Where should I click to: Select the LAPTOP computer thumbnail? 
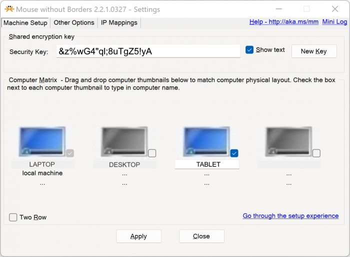pyautogui.click(x=42, y=141)
